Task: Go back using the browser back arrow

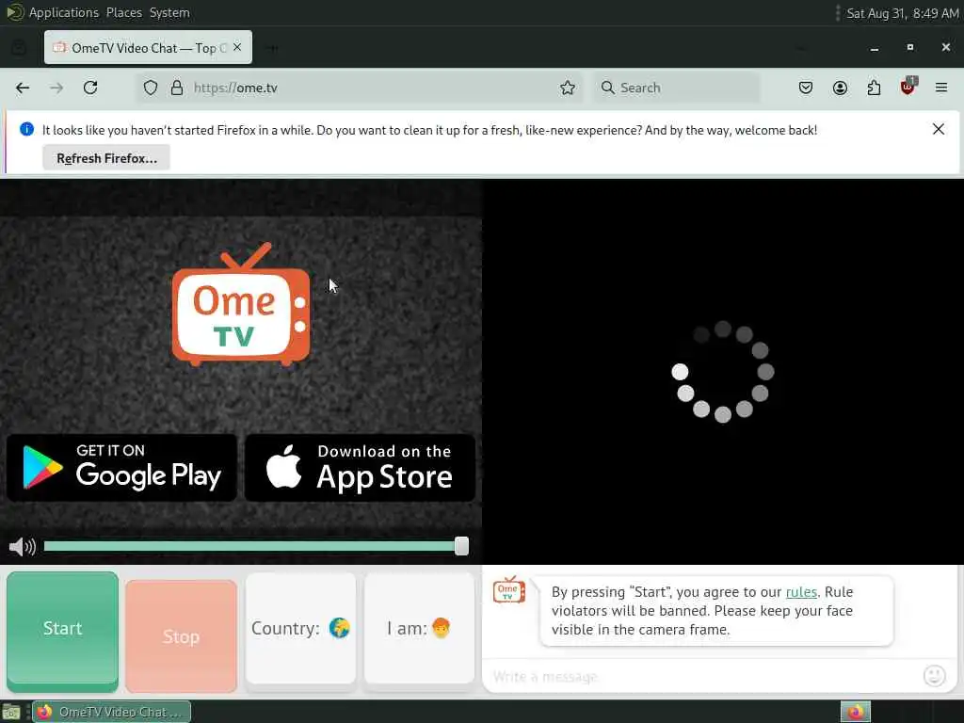Action: pos(23,88)
